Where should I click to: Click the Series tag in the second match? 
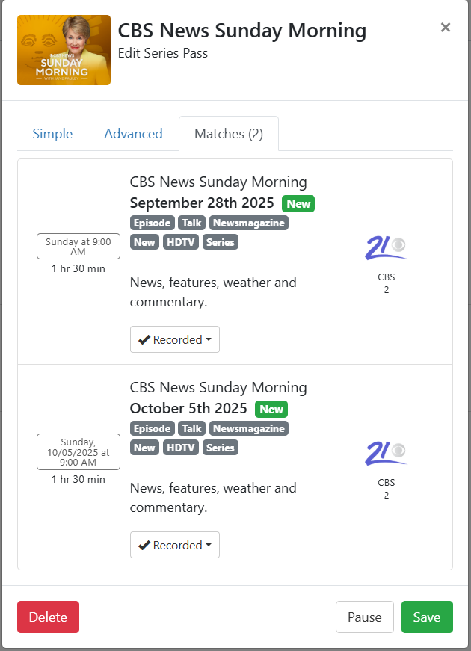[x=220, y=448]
